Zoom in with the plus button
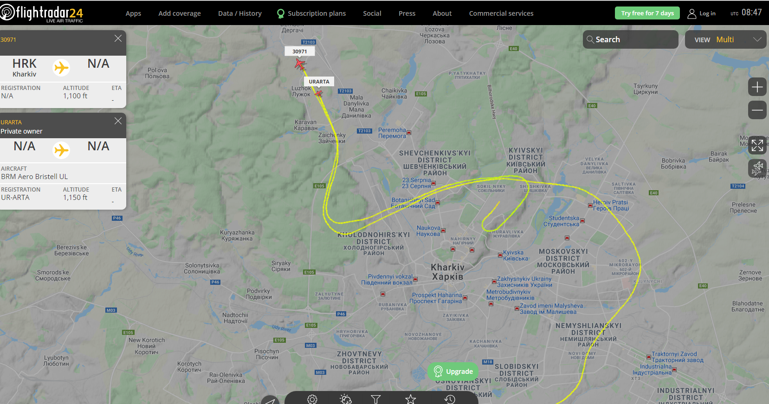Image resolution: width=769 pixels, height=404 pixels. click(x=757, y=87)
